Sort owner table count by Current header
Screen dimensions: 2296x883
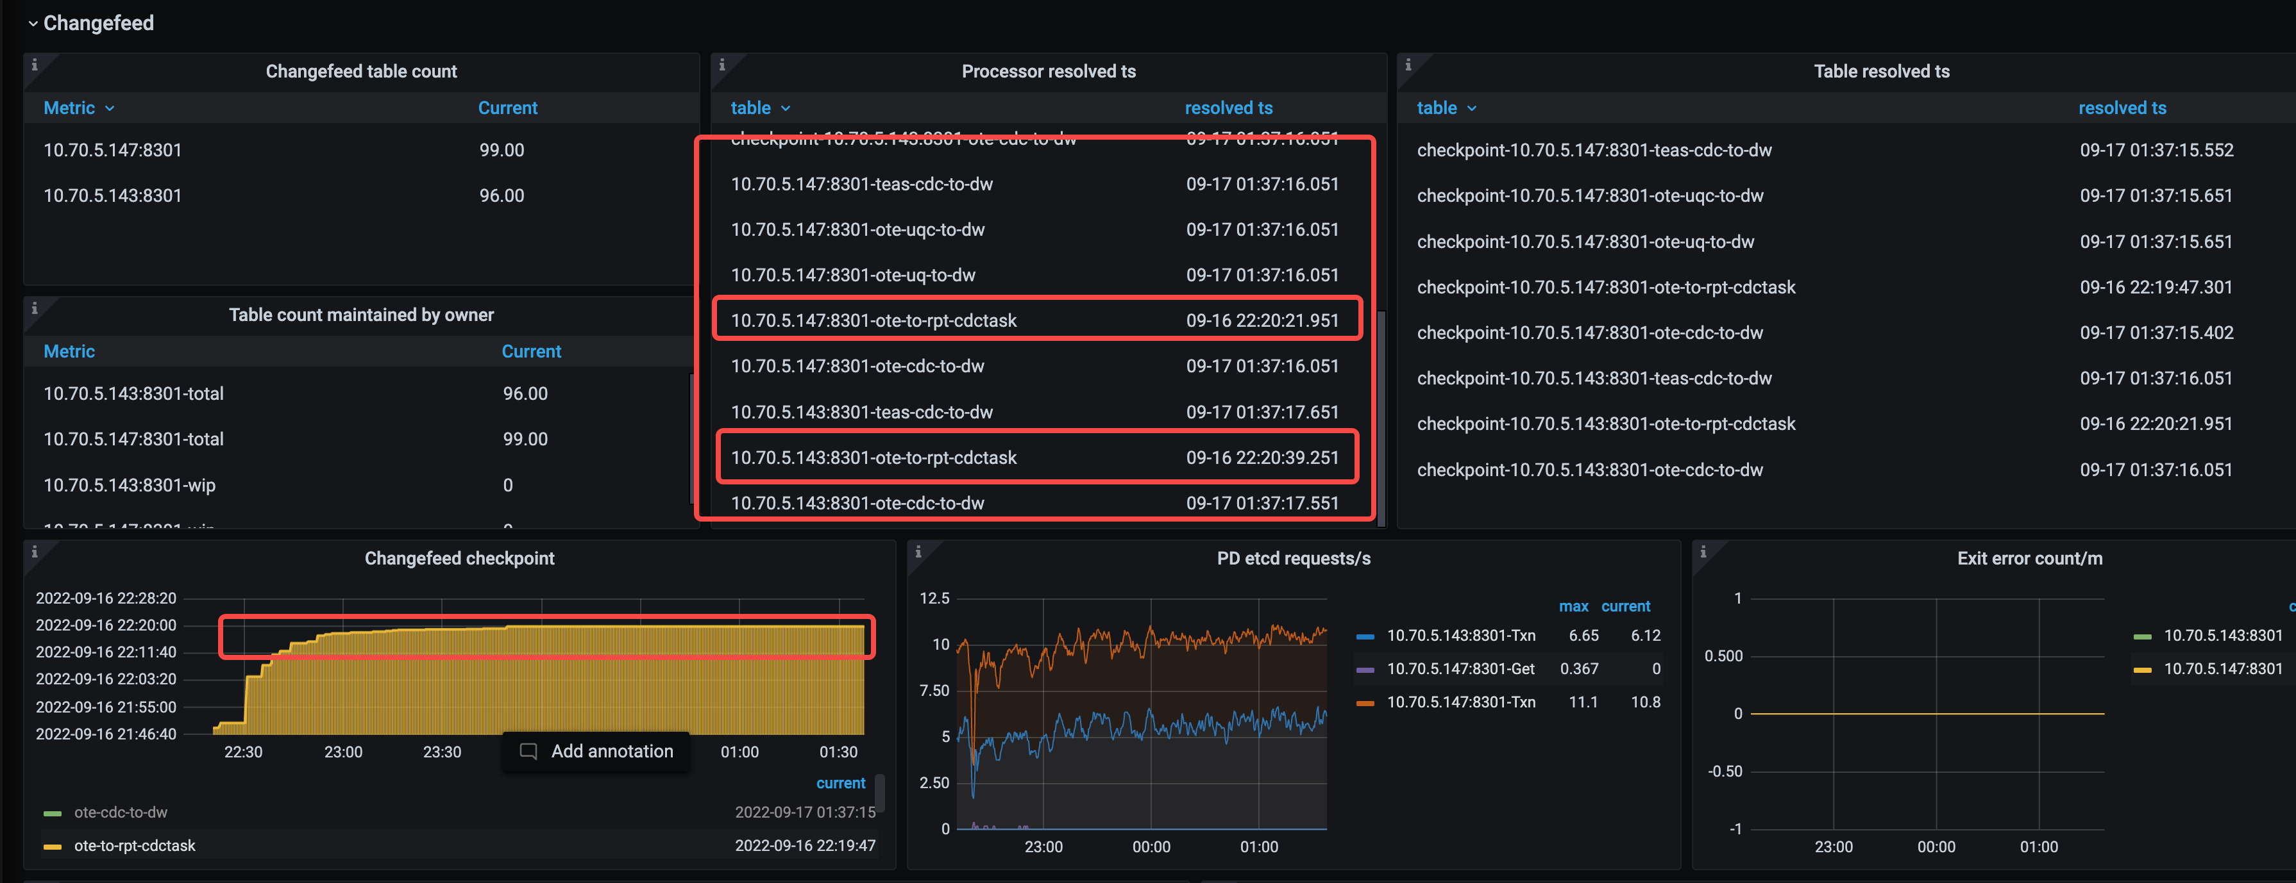[531, 352]
